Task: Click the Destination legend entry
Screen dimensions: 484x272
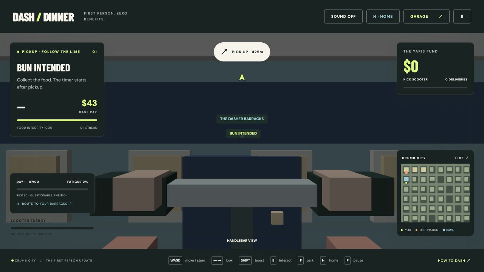Action: 427,230
